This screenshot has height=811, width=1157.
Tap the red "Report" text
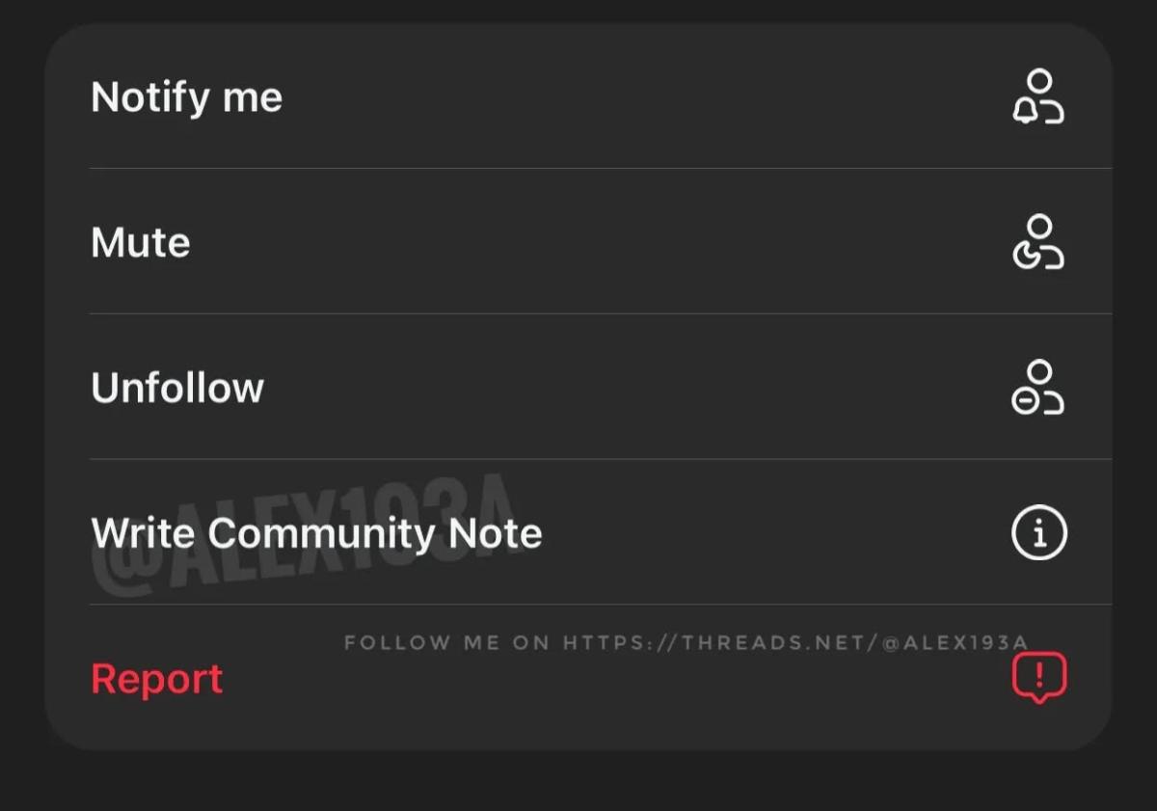pyautogui.click(x=156, y=679)
